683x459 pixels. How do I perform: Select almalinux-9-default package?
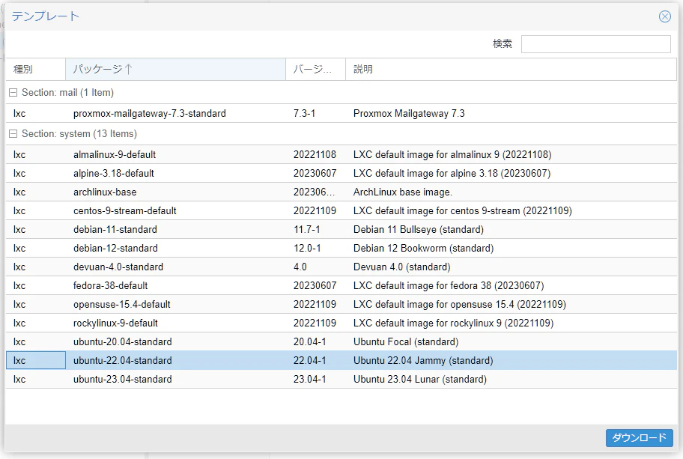[x=115, y=154]
